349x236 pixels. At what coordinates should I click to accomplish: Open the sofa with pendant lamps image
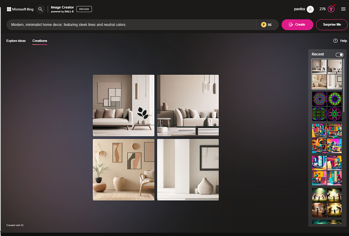point(188,105)
